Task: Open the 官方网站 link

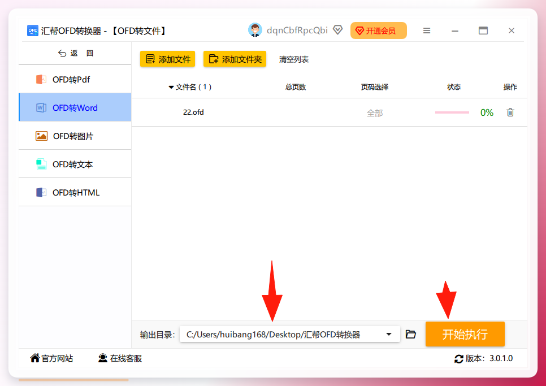Action: pyautogui.click(x=51, y=358)
